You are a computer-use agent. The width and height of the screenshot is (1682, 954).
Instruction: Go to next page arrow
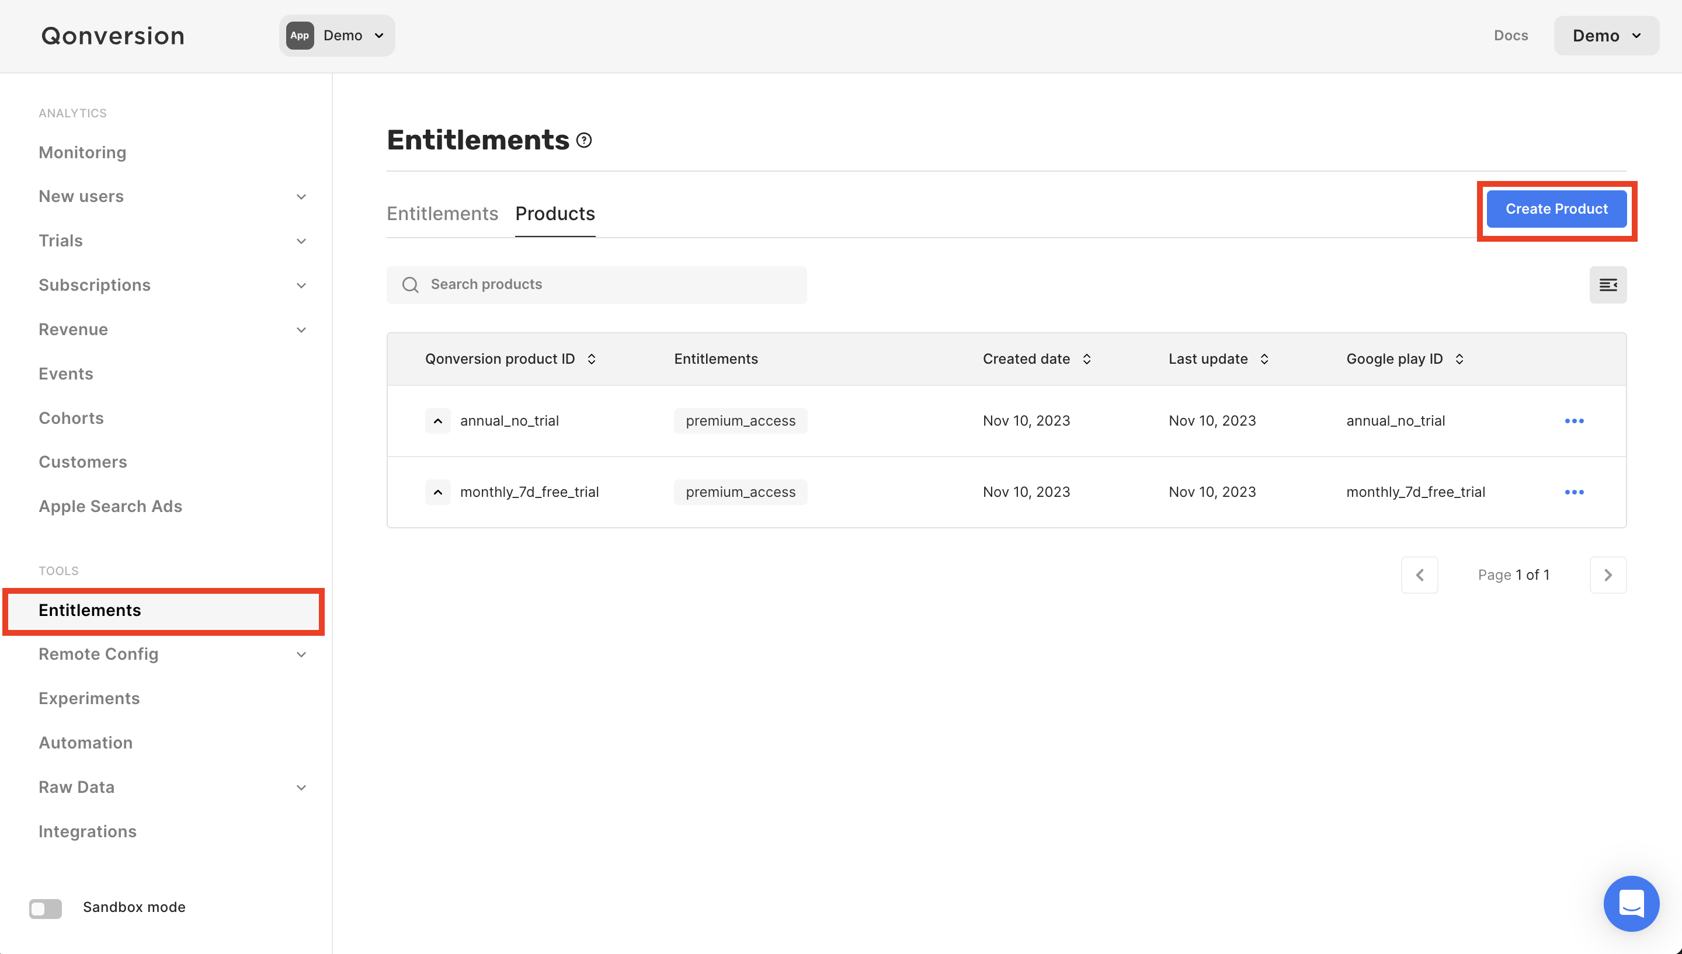pos(1607,575)
